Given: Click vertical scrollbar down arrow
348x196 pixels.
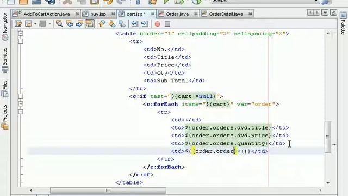Looking at the screenshot, I should pos(328,183).
